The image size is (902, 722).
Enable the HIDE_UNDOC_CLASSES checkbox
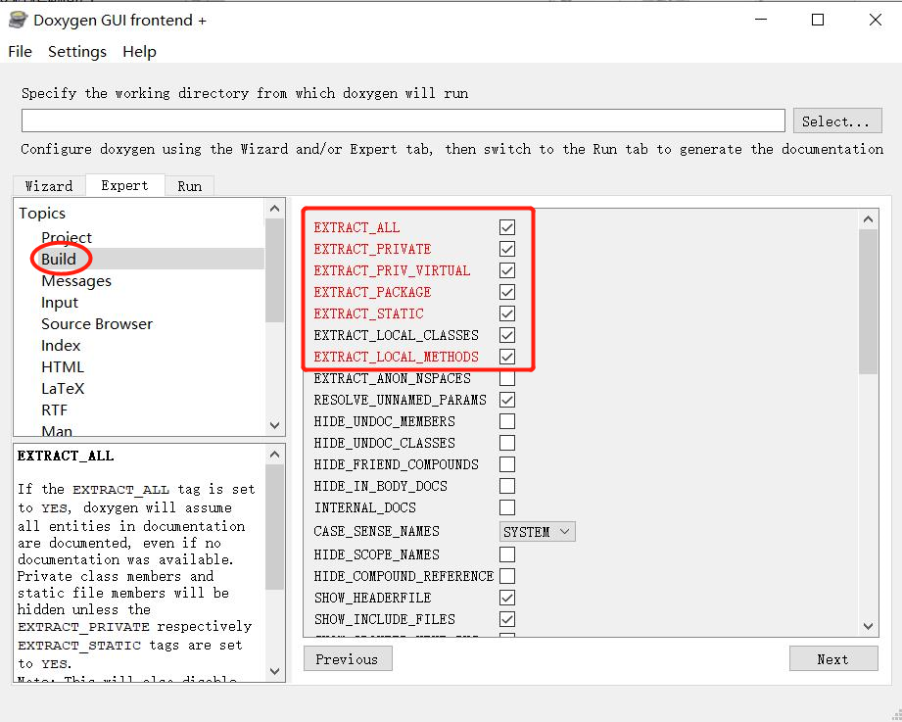[506, 443]
